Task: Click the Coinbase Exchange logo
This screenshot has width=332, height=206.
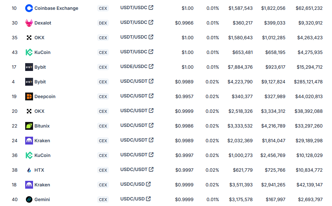Action: click(x=29, y=8)
